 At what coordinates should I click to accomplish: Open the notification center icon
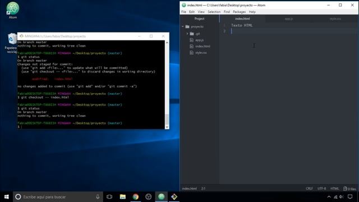pos(350,197)
